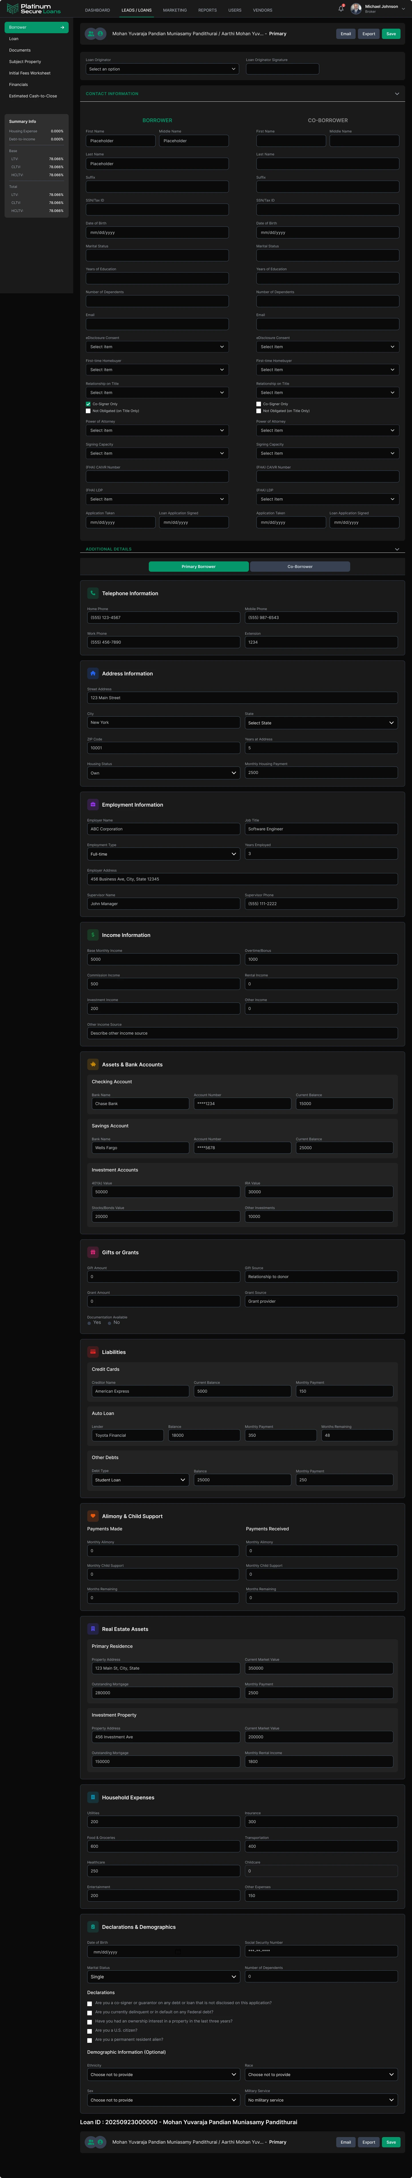The image size is (412, 2178).
Task: Open Michael Johnson's profile avatar
Action: [356, 9]
